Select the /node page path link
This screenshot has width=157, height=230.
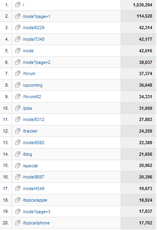28,51
